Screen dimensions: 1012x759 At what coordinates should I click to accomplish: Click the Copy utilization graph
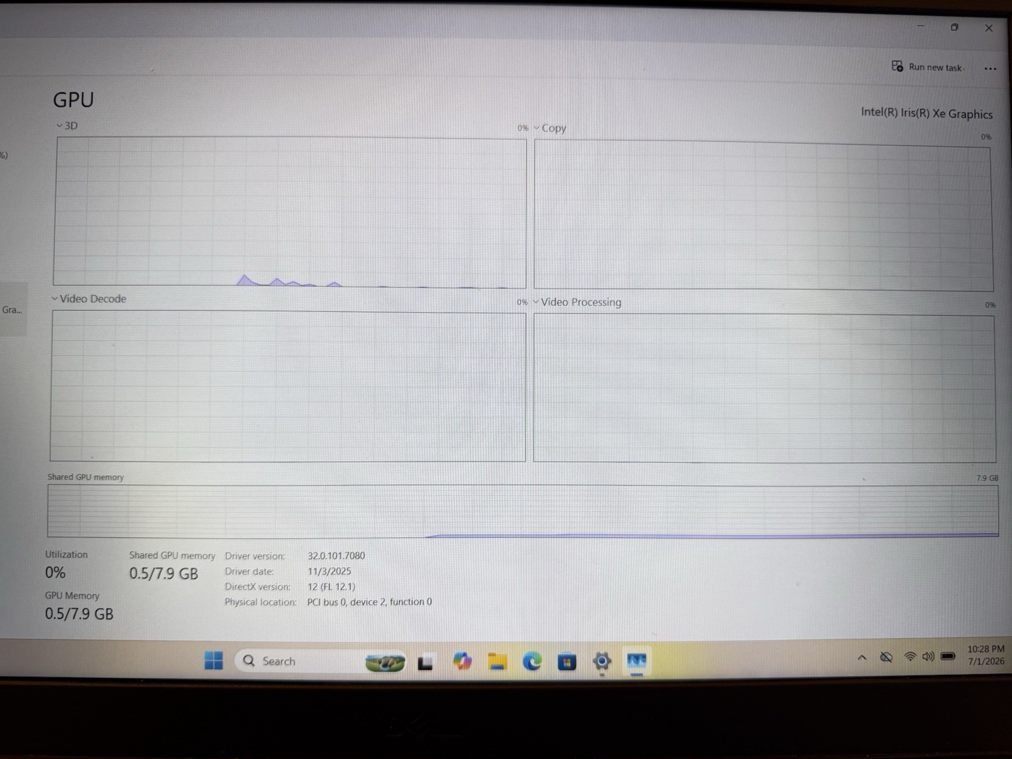point(763,216)
